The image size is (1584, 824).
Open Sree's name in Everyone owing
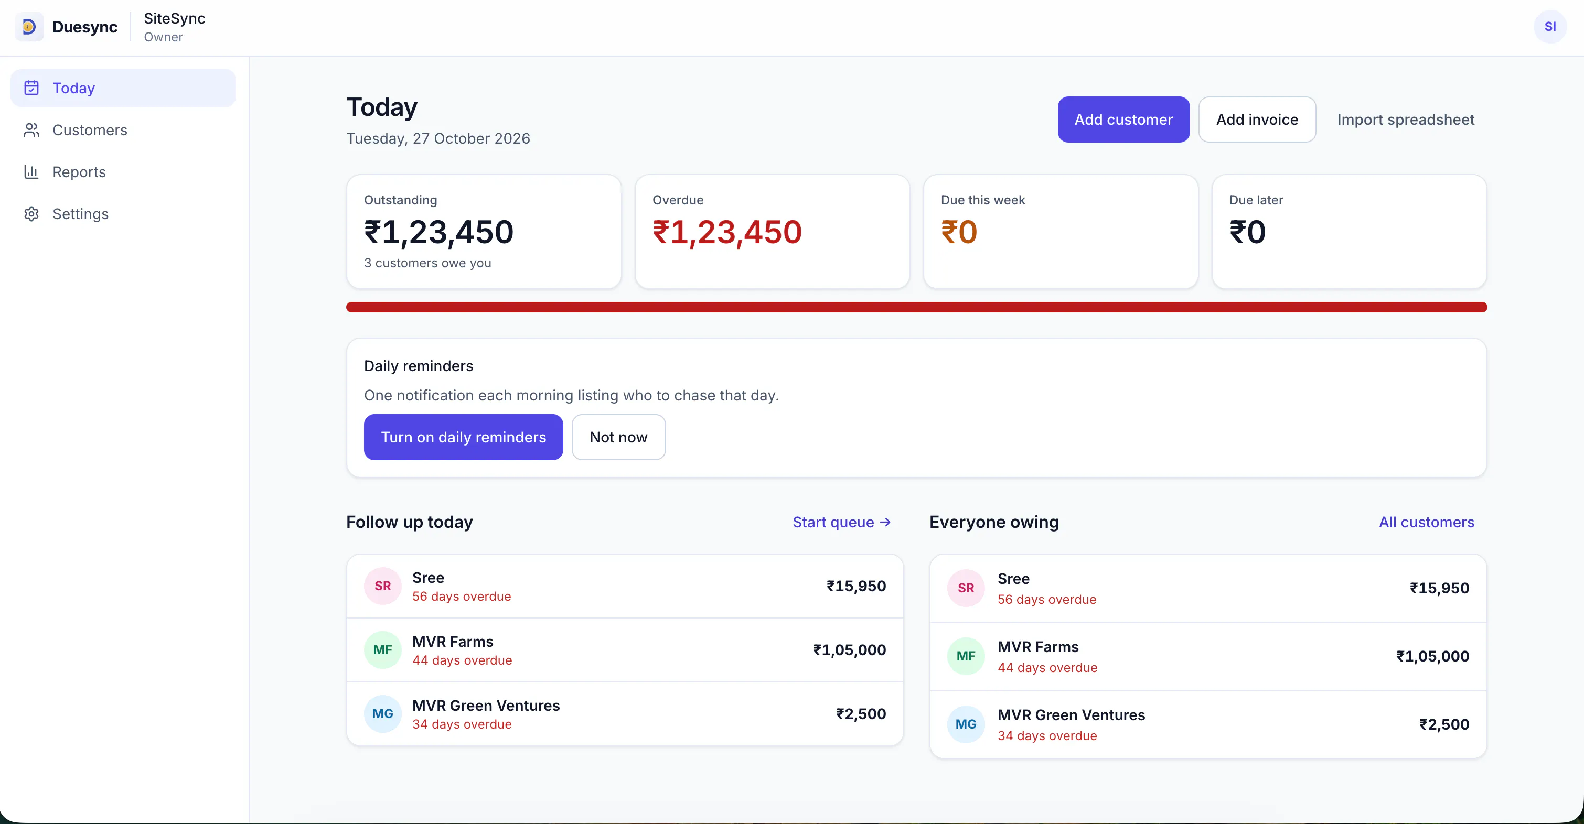[1013, 579]
